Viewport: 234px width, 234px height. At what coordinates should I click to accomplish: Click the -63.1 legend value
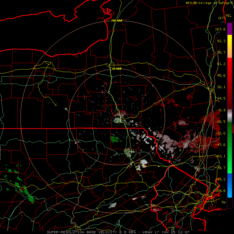(220, 156)
